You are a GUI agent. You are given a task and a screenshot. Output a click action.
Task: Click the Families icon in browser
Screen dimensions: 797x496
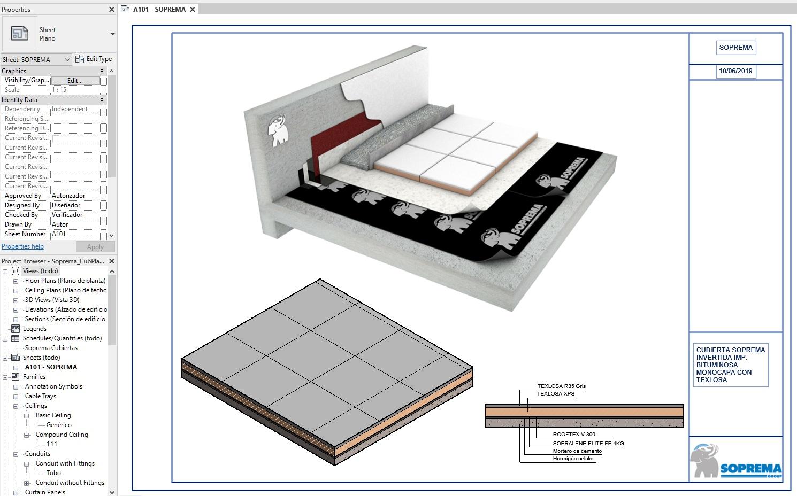tap(16, 377)
